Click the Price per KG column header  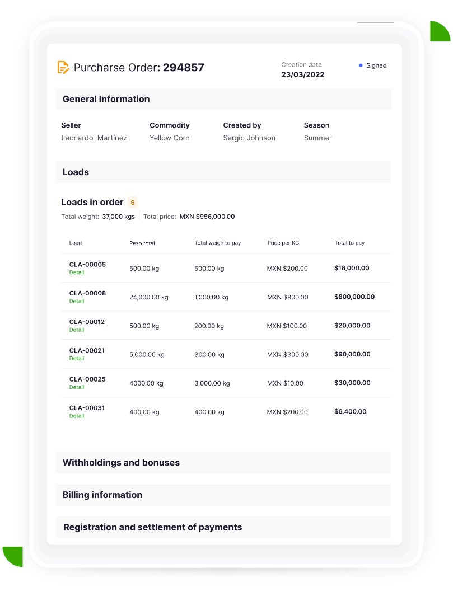click(x=283, y=243)
